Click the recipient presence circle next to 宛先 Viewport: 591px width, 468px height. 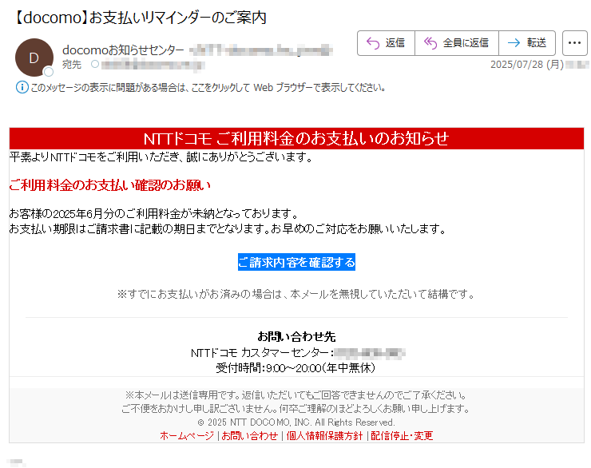95,65
